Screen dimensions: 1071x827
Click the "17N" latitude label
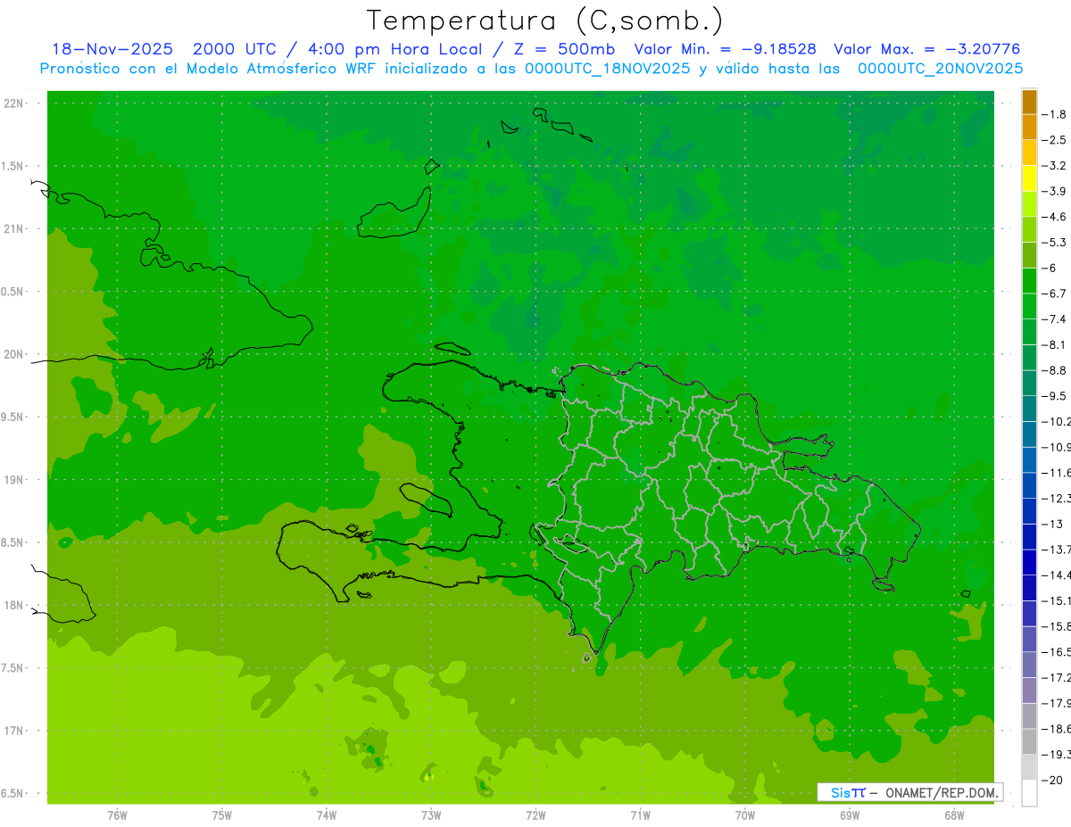(14, 731)
